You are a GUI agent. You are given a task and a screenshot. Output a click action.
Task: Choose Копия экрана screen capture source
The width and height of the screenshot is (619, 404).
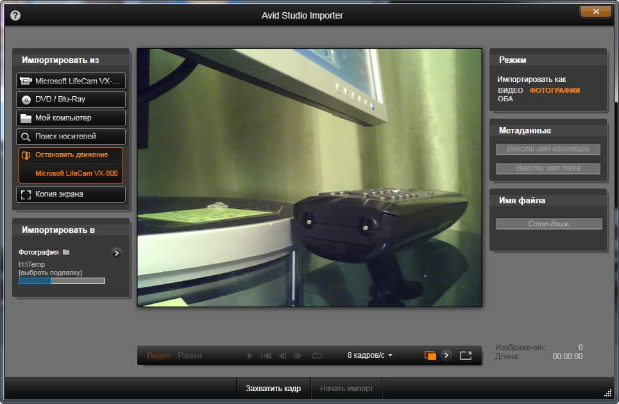[71, 194]
